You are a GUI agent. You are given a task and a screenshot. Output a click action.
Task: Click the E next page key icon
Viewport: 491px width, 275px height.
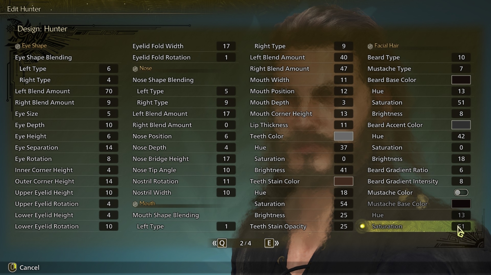(x=269, y=243)
